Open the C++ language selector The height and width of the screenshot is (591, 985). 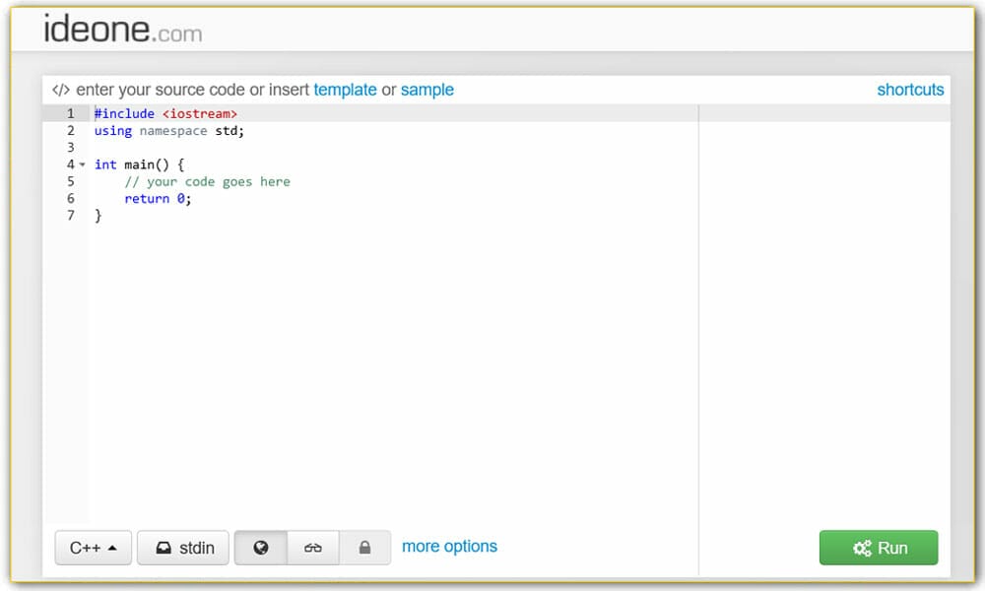(x=93, y=547)
